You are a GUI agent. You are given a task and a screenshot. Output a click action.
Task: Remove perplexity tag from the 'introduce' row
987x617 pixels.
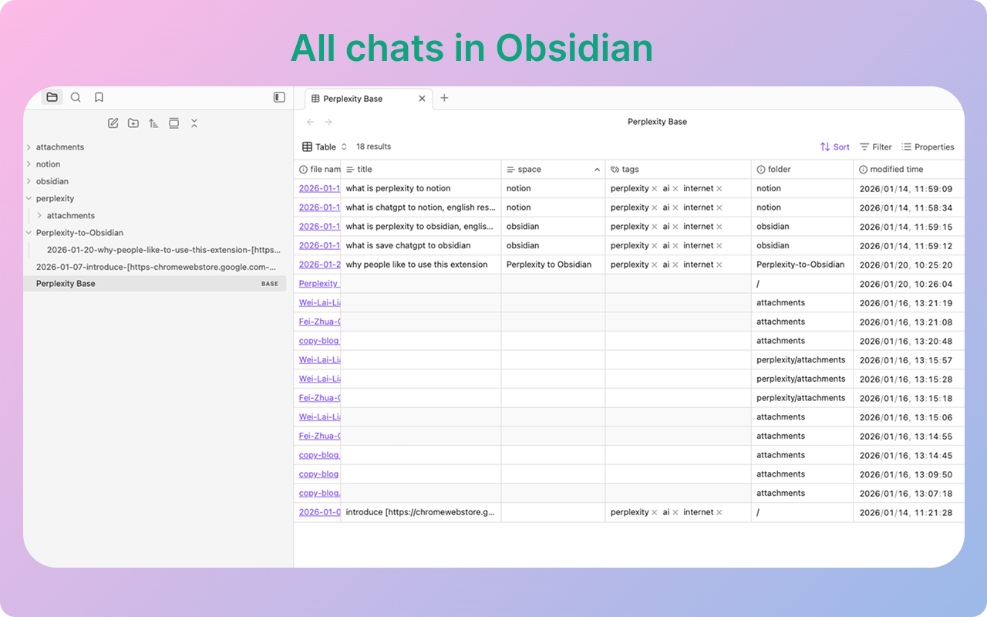pyautogui.click(x=655, y=512)
